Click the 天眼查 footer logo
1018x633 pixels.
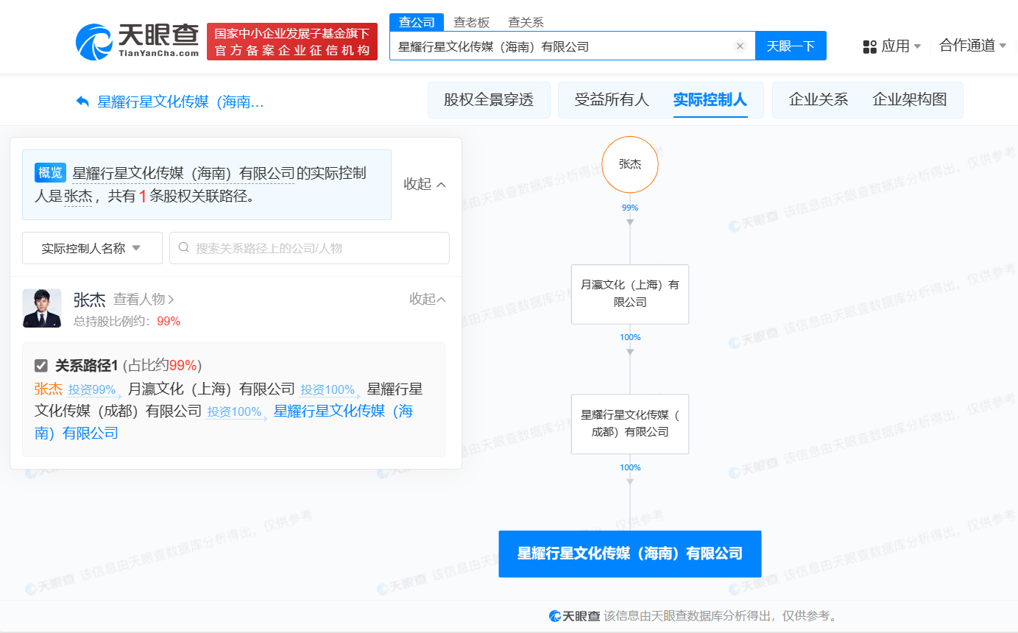pyautogui.click(x=574, y=615)
